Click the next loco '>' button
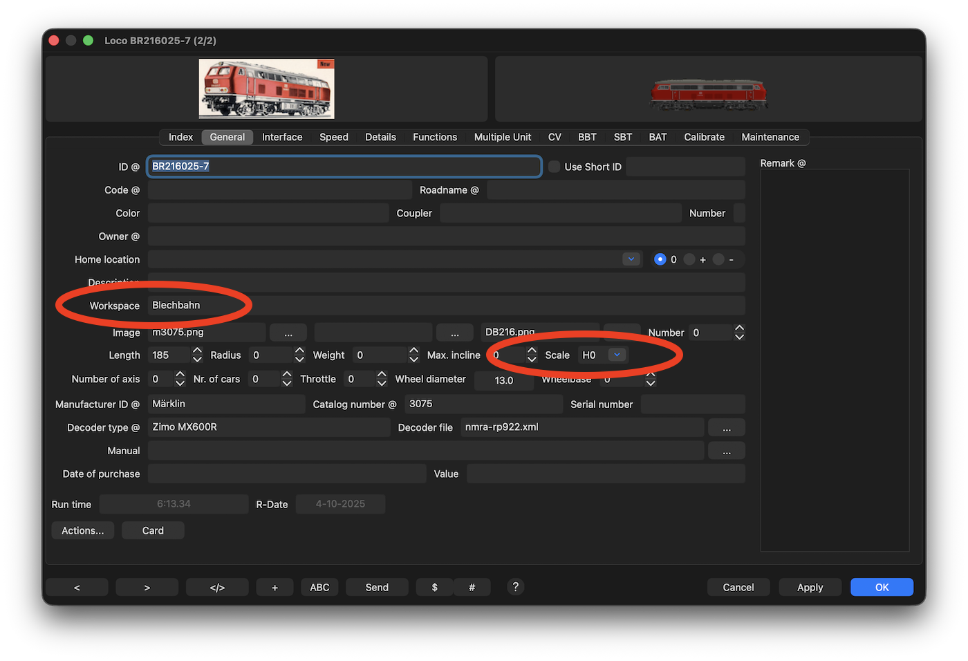968x661 pixels. click(147, 587)
